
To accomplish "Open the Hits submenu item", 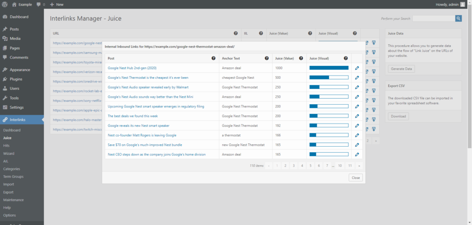I will [x=6, y=146].
